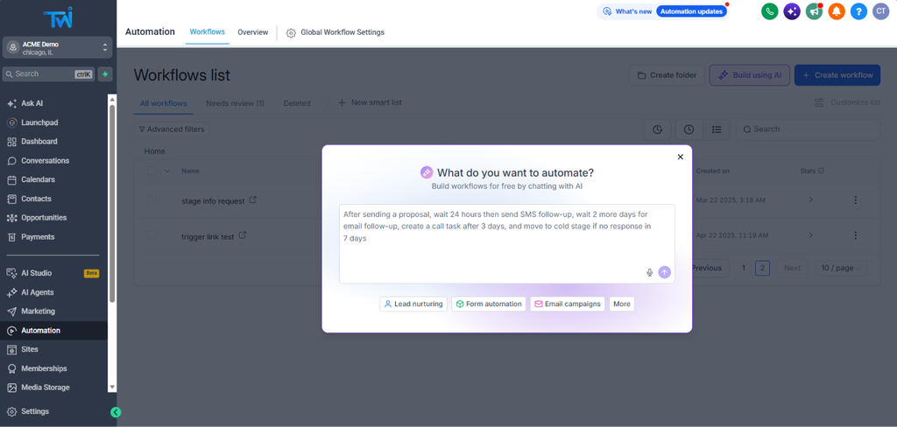Click the automation prompt text area
897x427 pixels.
(507, 243)
